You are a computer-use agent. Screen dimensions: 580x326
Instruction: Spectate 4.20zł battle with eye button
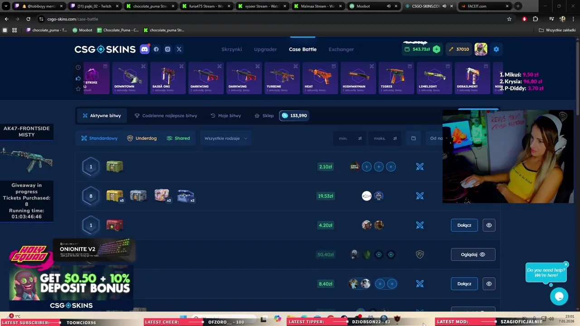pyautogui.click(x=489, y=225)
